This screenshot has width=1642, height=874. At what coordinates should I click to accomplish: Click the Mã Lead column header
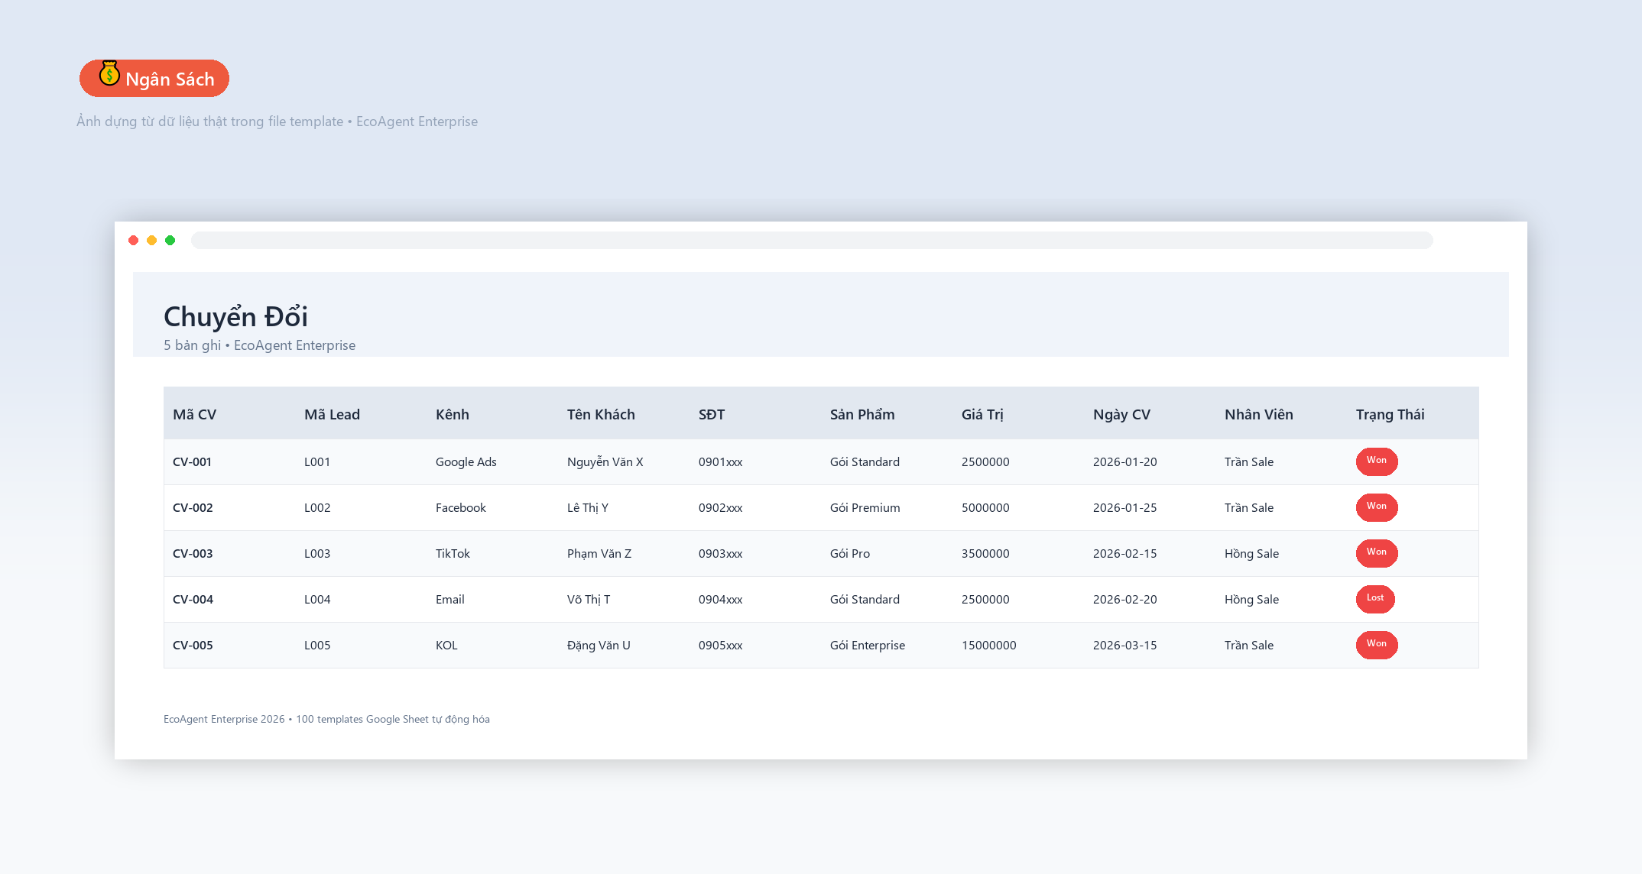[332, 414]
